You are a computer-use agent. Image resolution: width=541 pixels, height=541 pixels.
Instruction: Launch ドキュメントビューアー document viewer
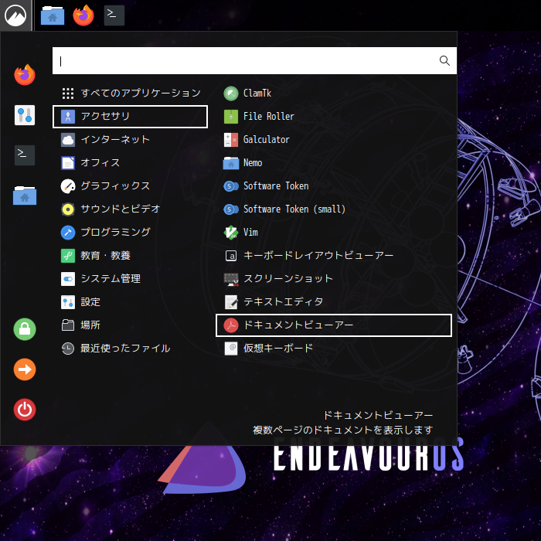[x=334, y=325]
